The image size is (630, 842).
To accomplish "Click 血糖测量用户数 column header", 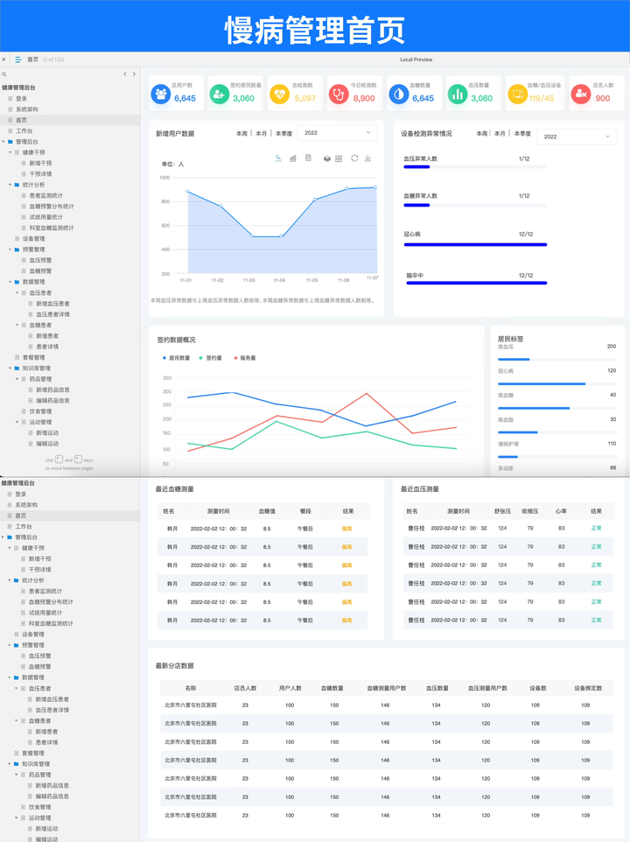I will click(387, 688).
